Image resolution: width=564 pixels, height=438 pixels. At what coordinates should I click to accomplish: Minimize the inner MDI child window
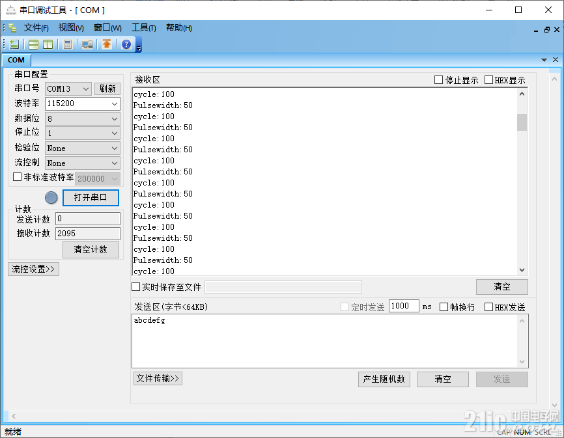[x=536, y=30]
